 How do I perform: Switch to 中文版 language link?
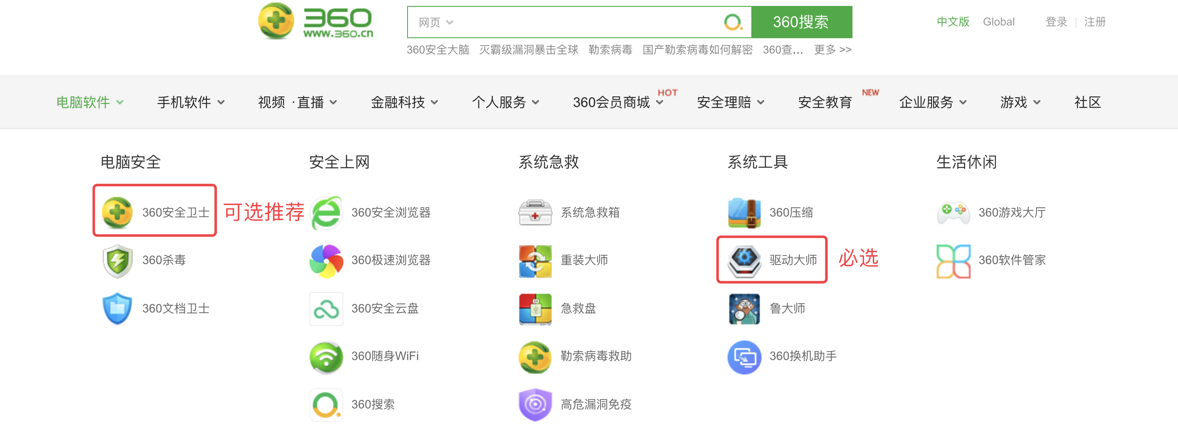click(952, 22)
